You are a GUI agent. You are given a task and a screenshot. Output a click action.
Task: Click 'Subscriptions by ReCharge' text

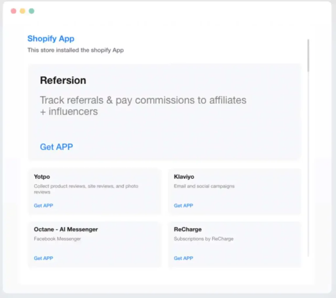coord(203,239)
